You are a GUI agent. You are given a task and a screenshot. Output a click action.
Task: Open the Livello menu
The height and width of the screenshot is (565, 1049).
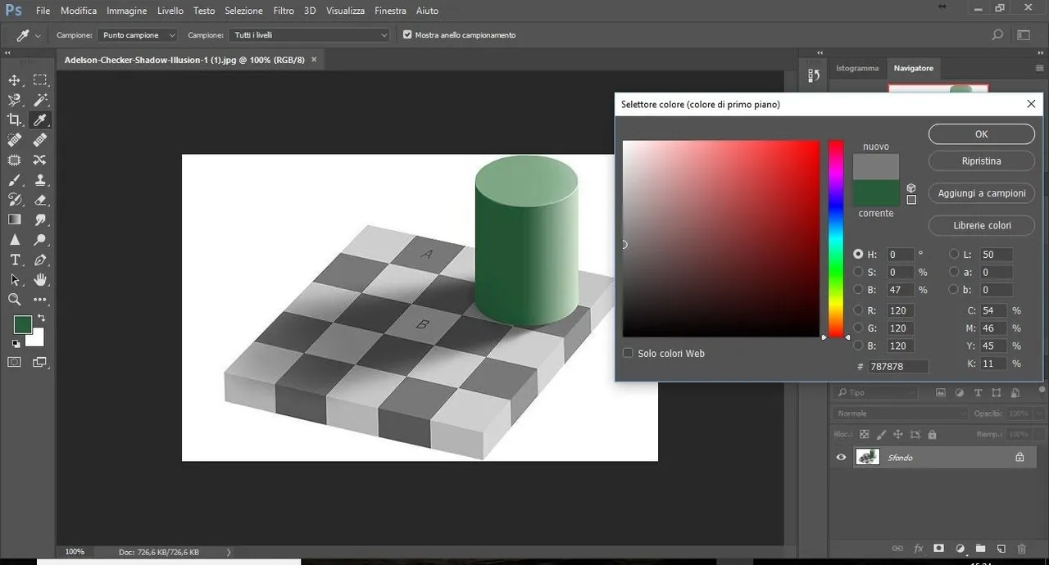170,11
